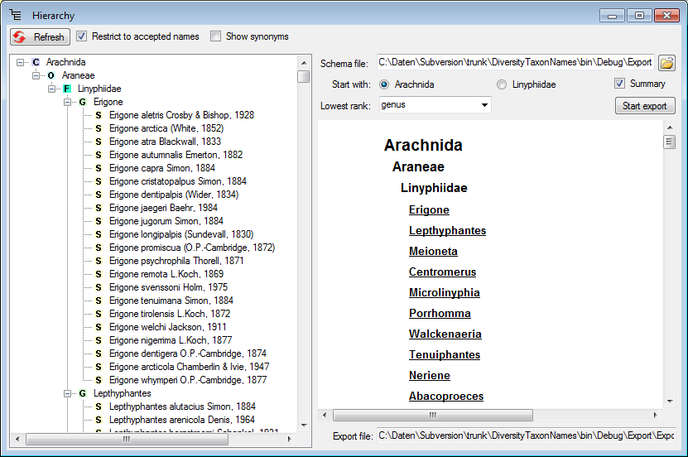The width and height of the screenshot is (688, 457).
Task: Click the Start export button
Action: pyautogui.click(x=645, y=106)
